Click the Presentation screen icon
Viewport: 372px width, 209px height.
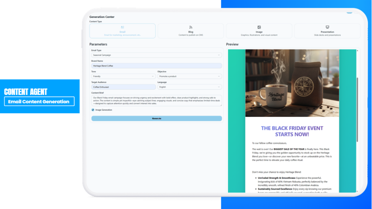click(327, 27)
